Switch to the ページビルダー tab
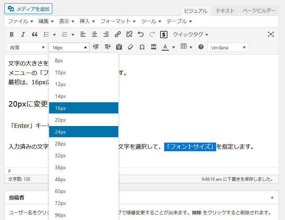The height and width of the screenshot is (220, 285). 259,11
